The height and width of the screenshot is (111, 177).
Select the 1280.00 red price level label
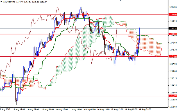(x=173, y=34)
